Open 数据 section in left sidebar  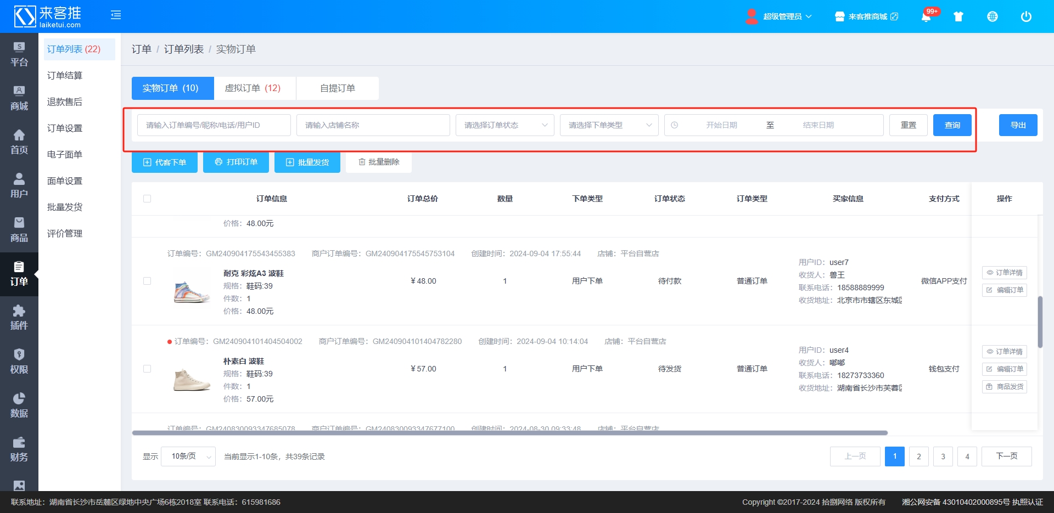[19, 405]
